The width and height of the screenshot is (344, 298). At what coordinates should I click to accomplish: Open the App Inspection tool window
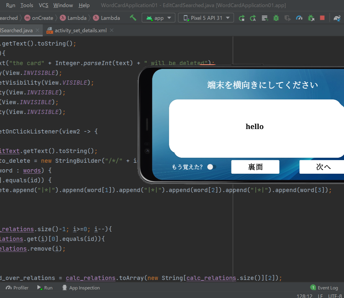tap(81, 288)
